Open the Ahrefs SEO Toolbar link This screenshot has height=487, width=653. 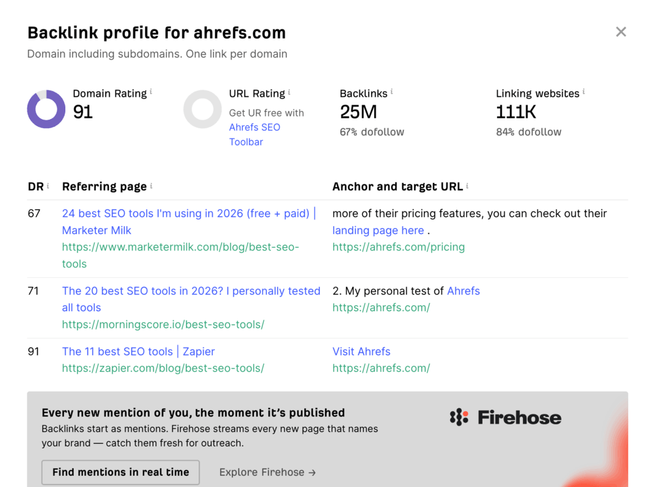[x=255, y=134]
